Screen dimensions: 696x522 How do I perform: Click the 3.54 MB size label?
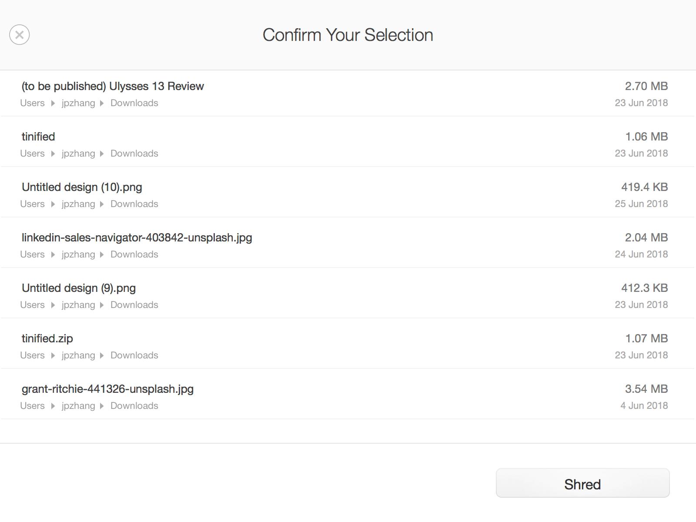click(646, 389)
